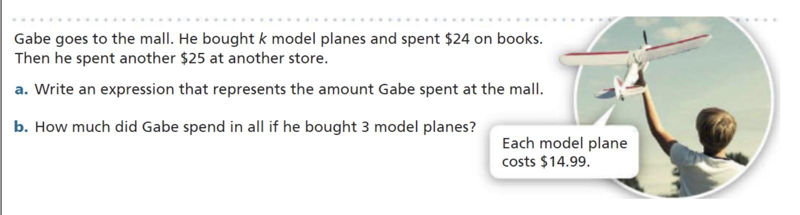Click the bold letter "b." question label
This screenshot has height=215, width=800.
(x=22, y=127)
